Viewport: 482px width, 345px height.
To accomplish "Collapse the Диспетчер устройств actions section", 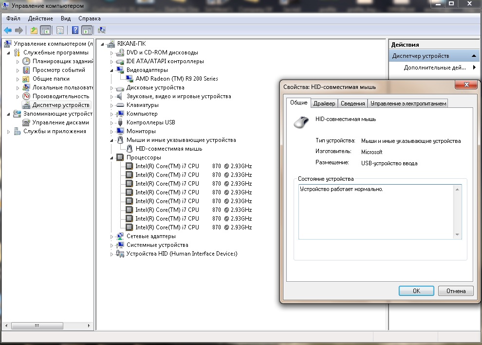I will [x=474, y=56].
